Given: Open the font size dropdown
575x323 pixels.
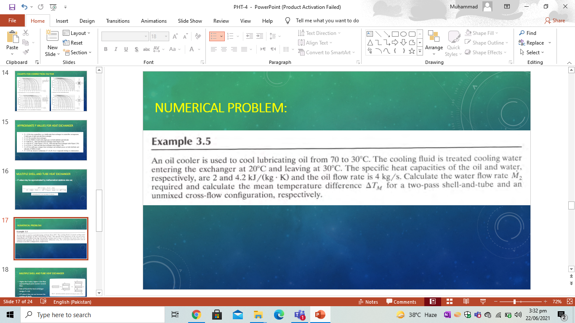Looking at the screenshot, I should pyautogui.click(x=165, y=36).
